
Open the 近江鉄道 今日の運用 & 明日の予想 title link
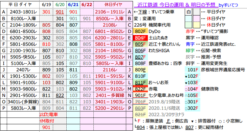point(176,5)
